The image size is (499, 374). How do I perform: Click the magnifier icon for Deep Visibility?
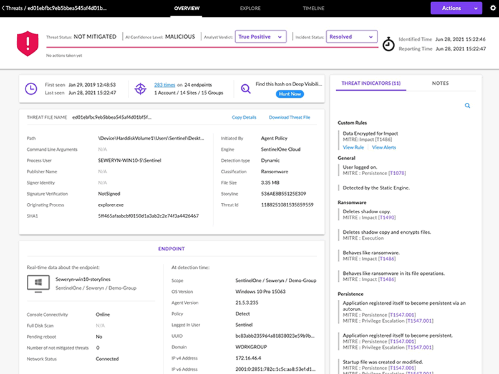click(x=245, y=89)
